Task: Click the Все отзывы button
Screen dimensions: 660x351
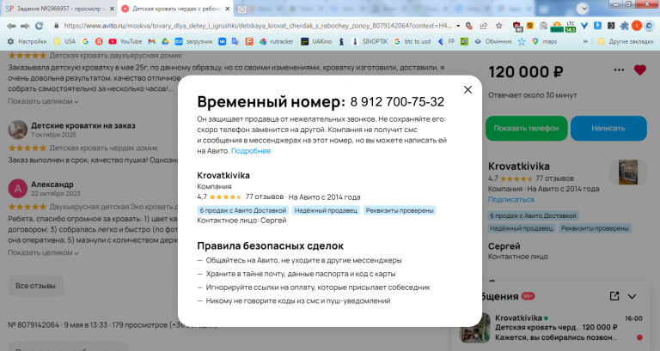Action: [35, 286]
